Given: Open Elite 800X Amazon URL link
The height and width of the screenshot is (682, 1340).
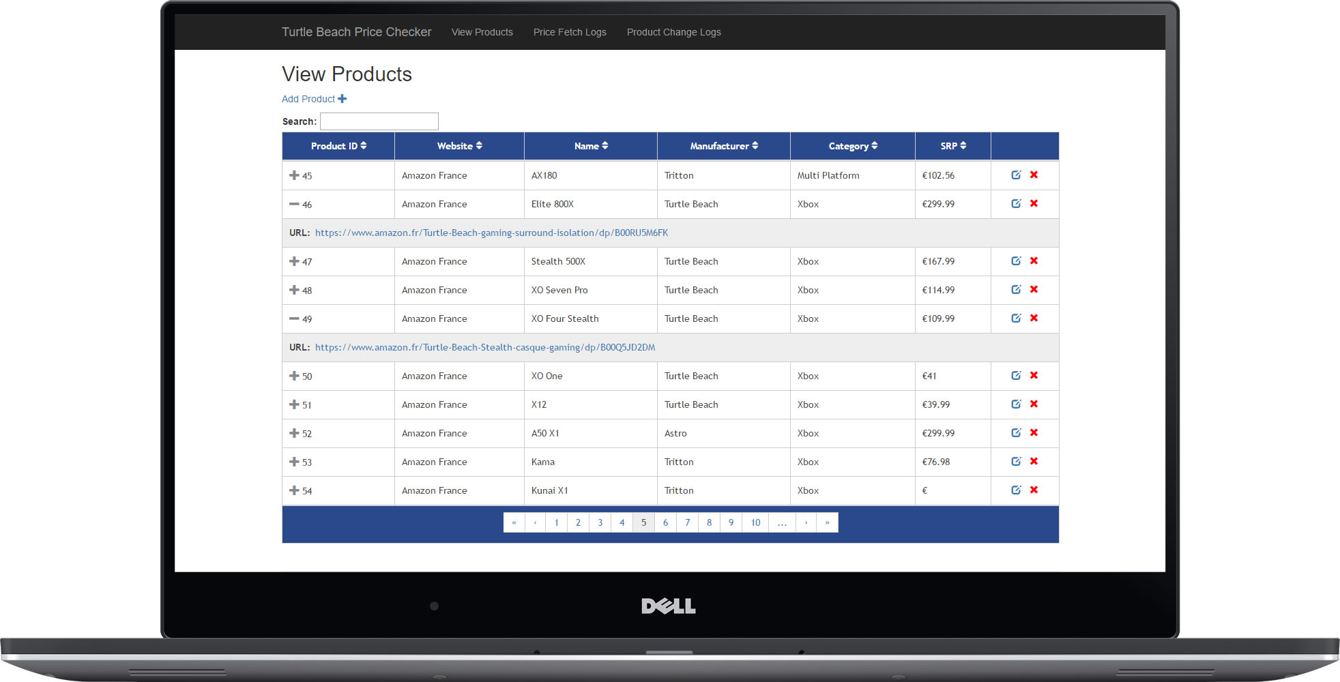Looking at the screenshot, I should [x=491, y=233].
